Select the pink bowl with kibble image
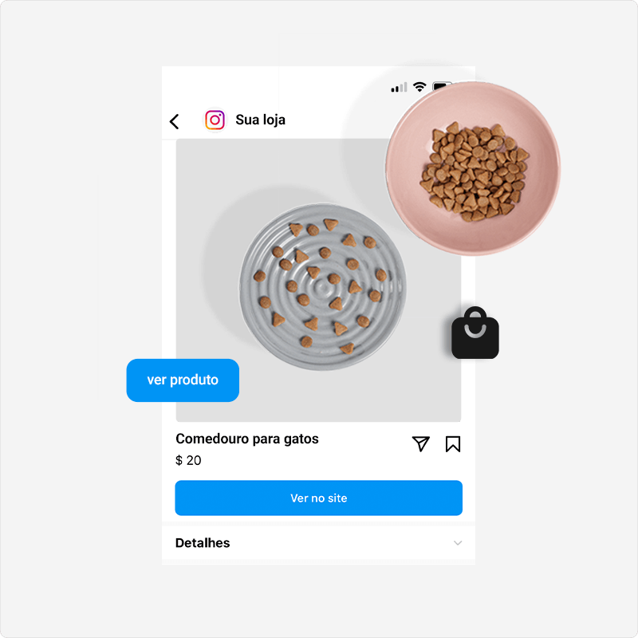This screenshot has width=638, height=638. pyautogui.click(x=473, y=168)
